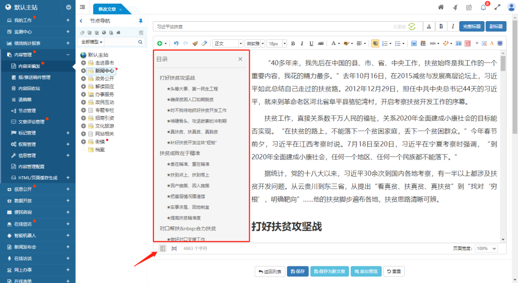The height and width of the screenshot is (283, 518).
Task: Toggle underline formatting in editor toolbar
Action: 312,43
